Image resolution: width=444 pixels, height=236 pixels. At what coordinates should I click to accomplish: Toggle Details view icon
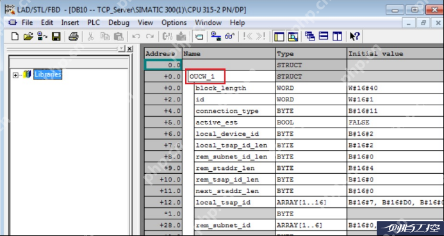pyautogui.click(x=293, y=37)
